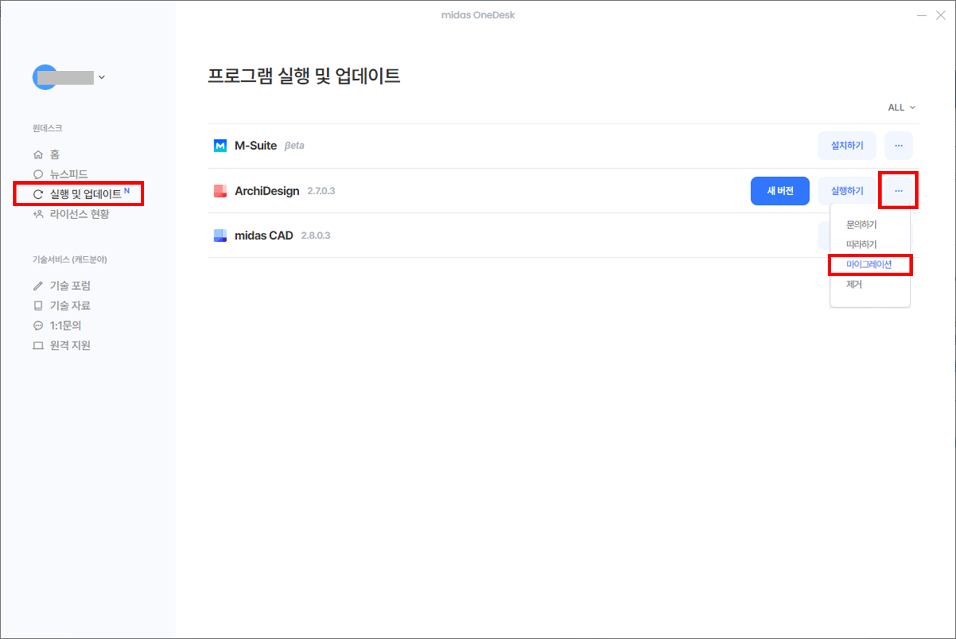Click midas CAD version 2.8.0.3 text
Viewport: 956px width, 639px height.
(x=316, y=236)
